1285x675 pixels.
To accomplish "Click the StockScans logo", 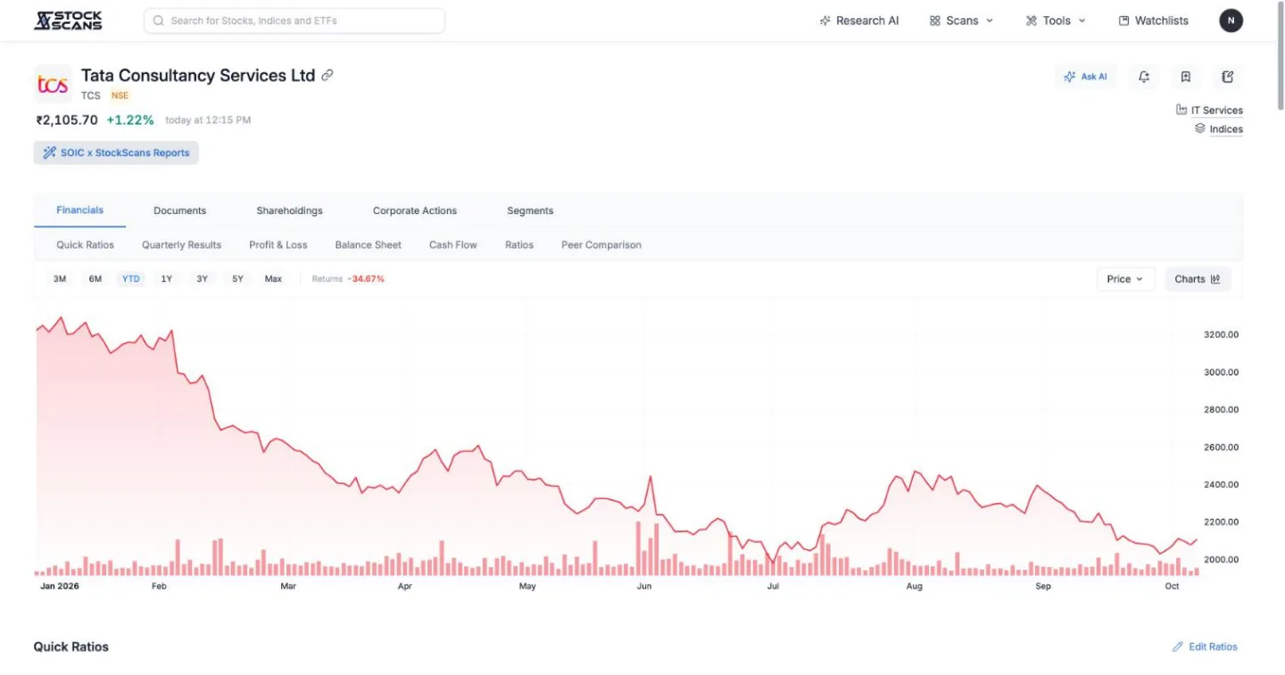I will [68, 21].
